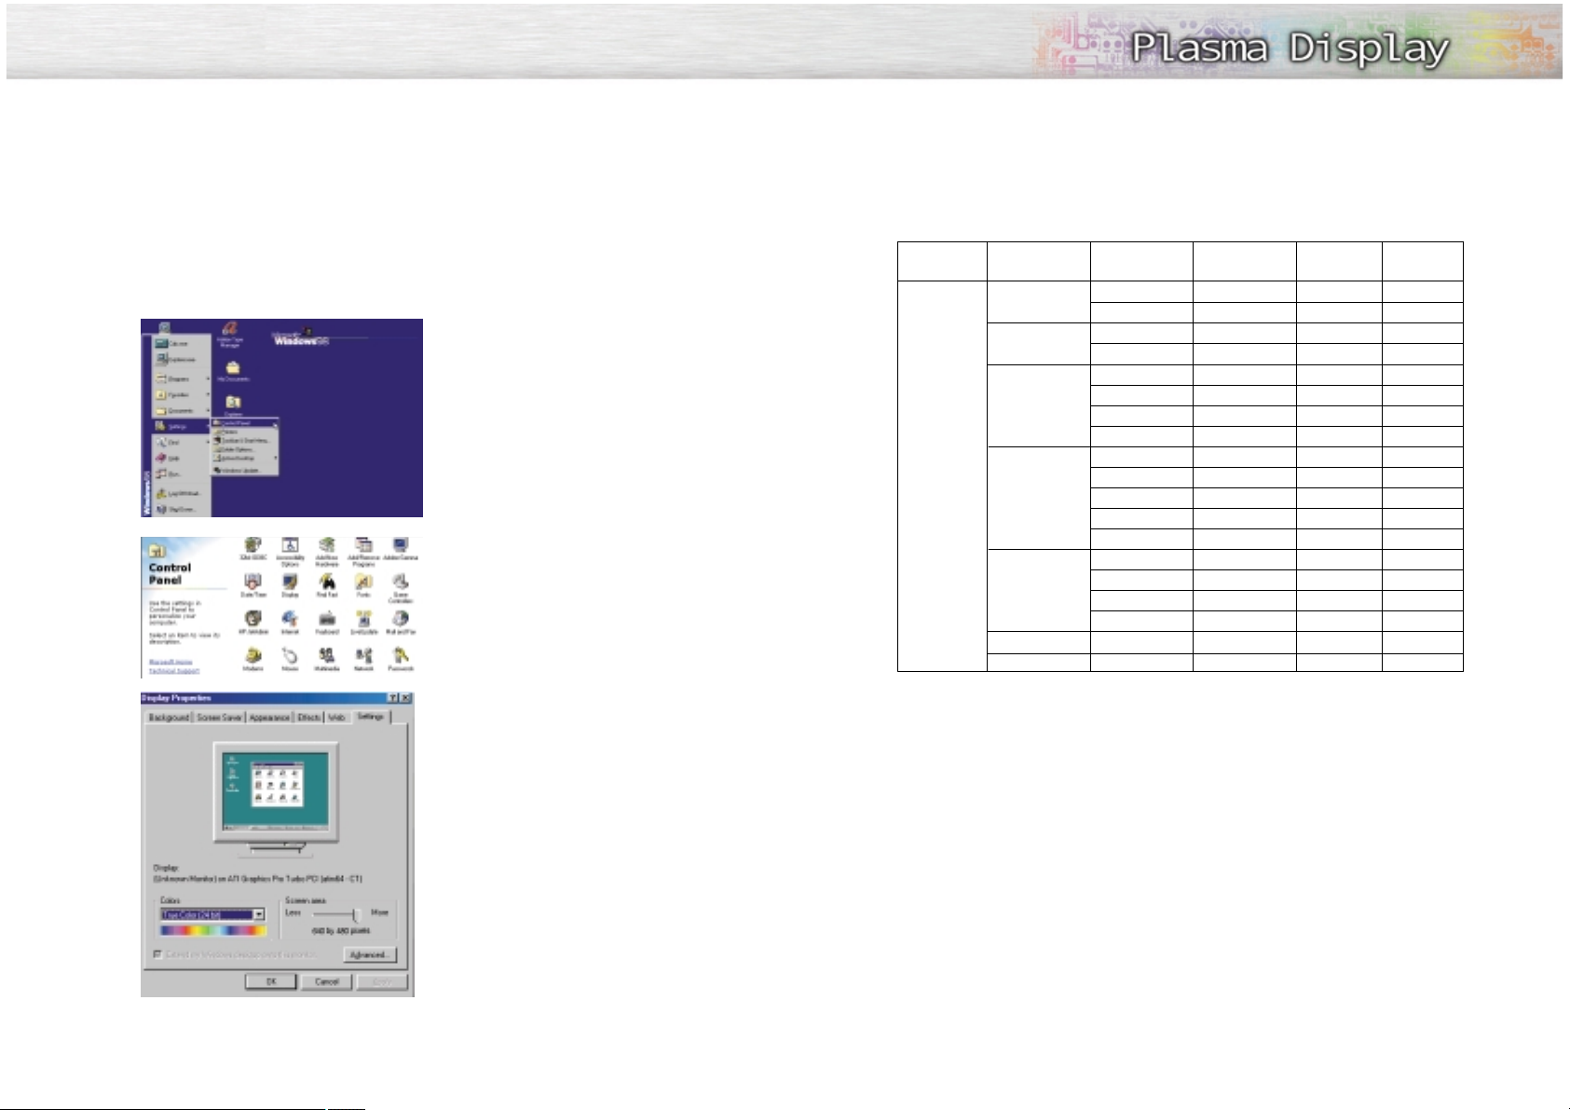This screenshot has height=1110, width=1570.
Task: Click OK in Display Properties
Action: pyautogui.click(x=271, y=981)
